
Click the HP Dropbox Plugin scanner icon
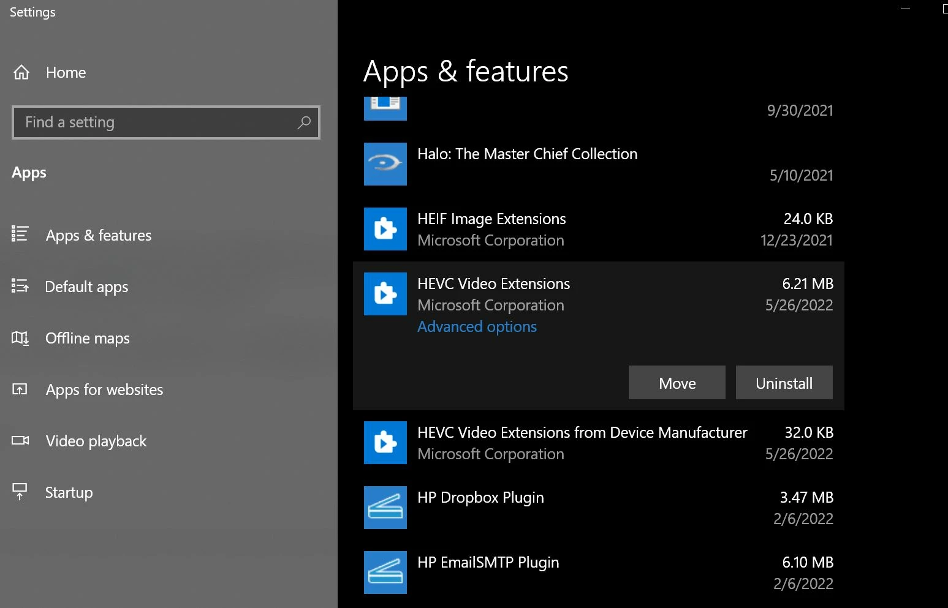point(385,508)
